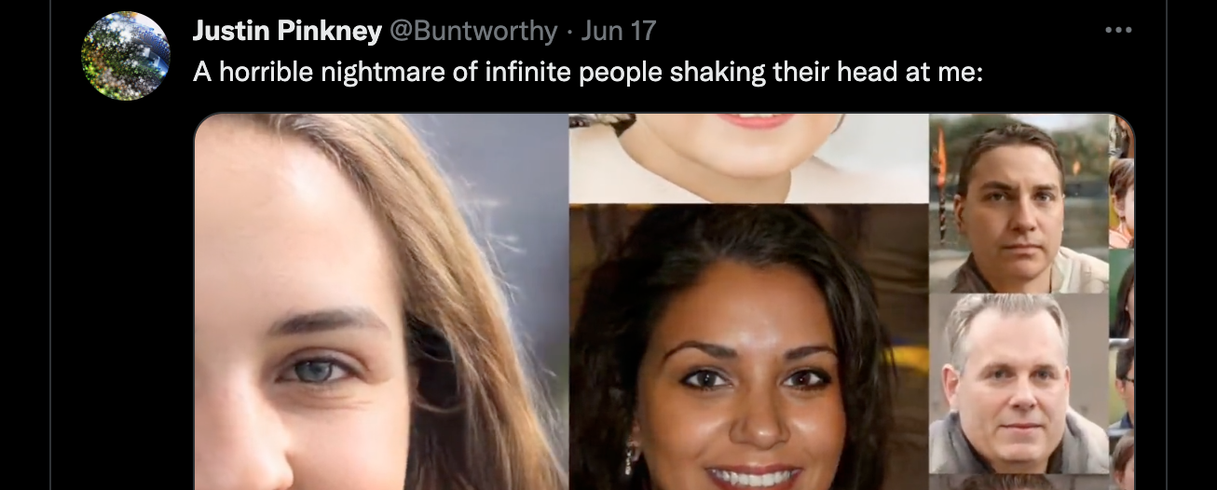Click small dark-haired woman on green tile
1217x490 pixels.
1122,293
